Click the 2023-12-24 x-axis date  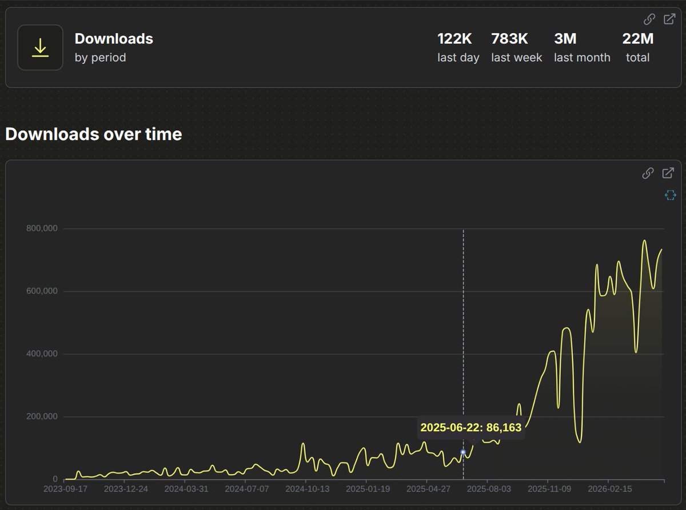[x=126, y=489]
